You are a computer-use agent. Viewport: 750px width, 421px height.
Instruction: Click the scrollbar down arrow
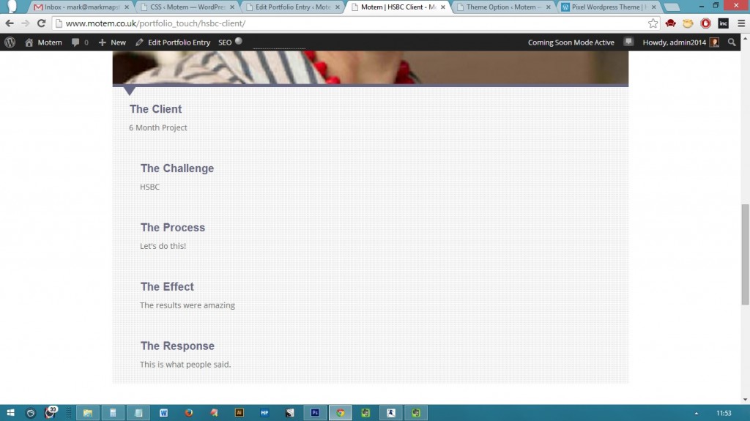pos(745,400)
